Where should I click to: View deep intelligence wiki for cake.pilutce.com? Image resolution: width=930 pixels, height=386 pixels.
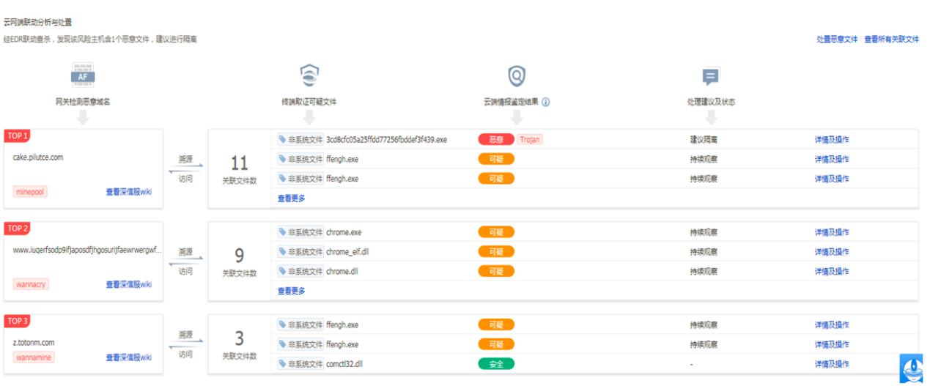[x=128, y=191]
